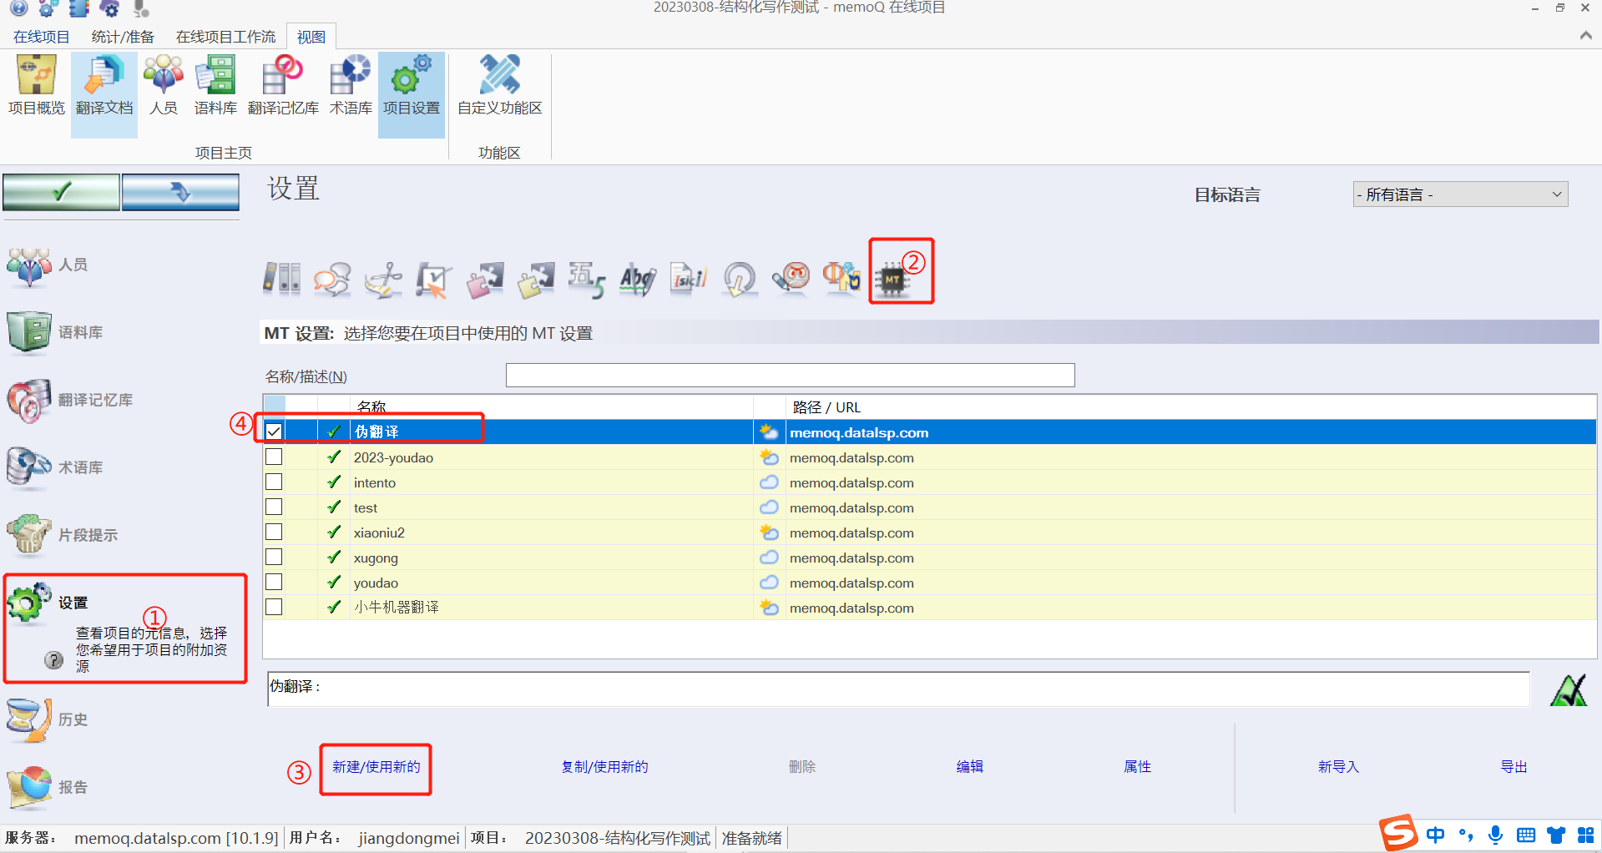Check the xugong checkbox
The height and width of the screenshot is (853, 1602).
pyautogui.click(x=274, y=558)
